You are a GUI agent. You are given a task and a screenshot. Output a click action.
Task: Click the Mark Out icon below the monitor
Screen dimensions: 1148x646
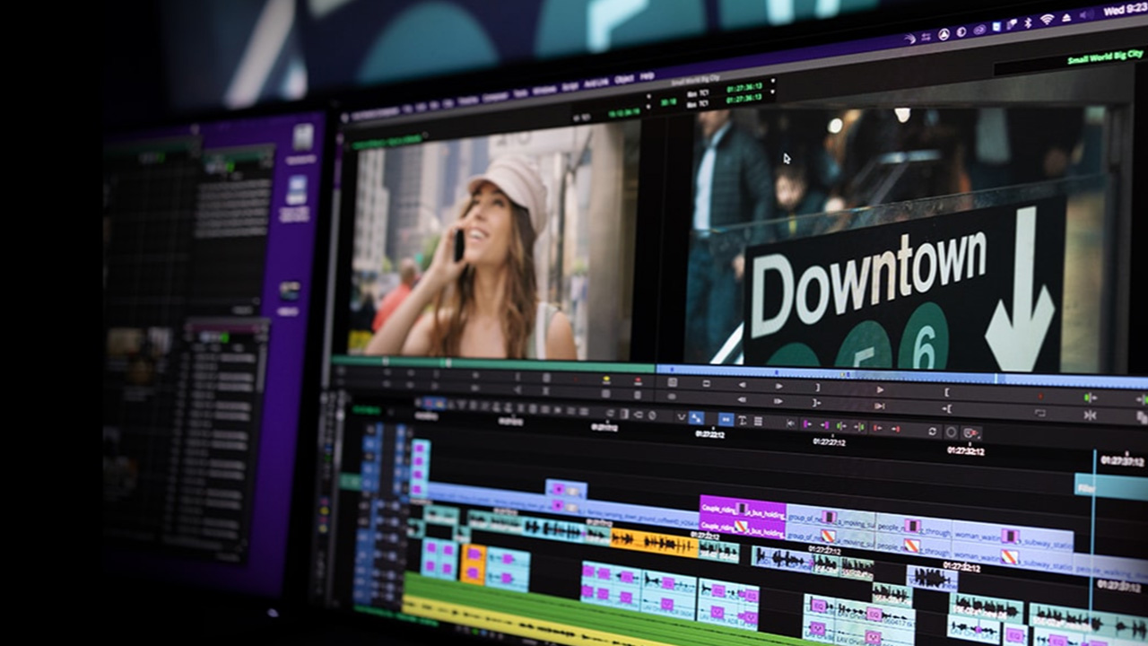click(x=817, y=387)
